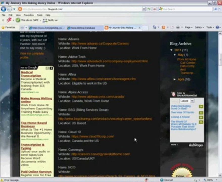Open Video Marketing, Good Or Bad hub
This screenshot has width=222, height=182.
pos(181,107)
